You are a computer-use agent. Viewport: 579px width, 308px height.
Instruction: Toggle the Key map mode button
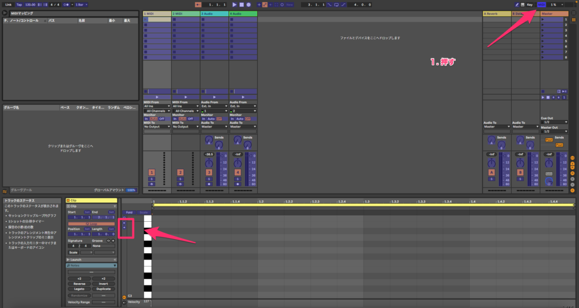[530, 5]
